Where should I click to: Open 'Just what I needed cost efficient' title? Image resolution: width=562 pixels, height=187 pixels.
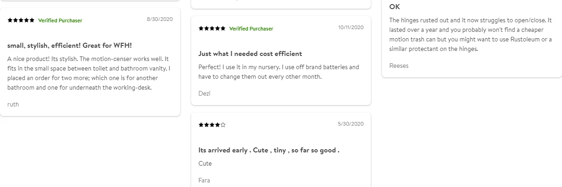(250, 54)
